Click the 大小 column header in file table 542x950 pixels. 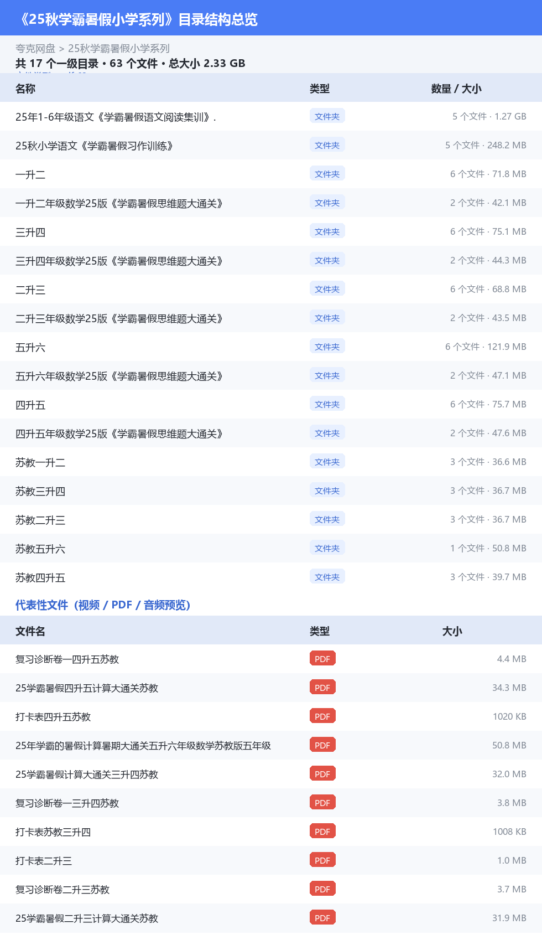[x=452, y=631]
